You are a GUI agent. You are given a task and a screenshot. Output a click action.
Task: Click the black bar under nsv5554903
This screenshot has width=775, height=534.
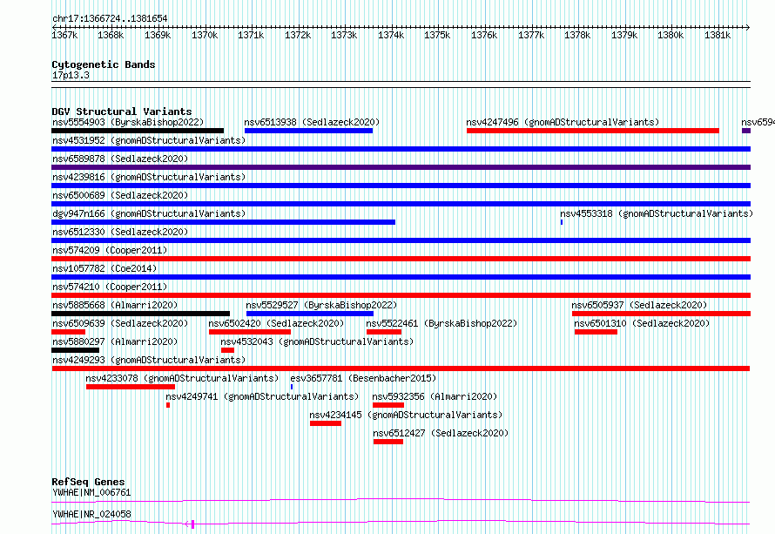pos(138,131)
